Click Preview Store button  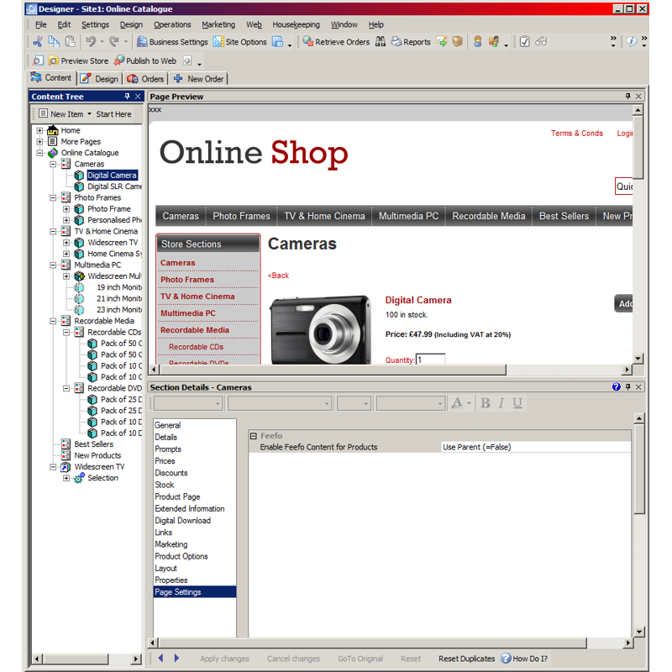[78, 60]
